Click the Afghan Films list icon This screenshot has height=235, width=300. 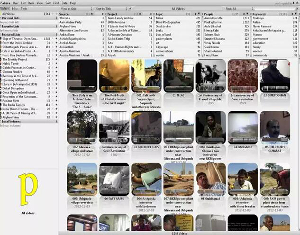[1, 117]
